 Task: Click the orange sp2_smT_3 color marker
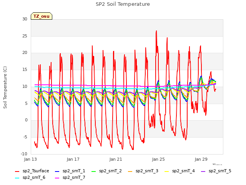click(x=130, y=171)
